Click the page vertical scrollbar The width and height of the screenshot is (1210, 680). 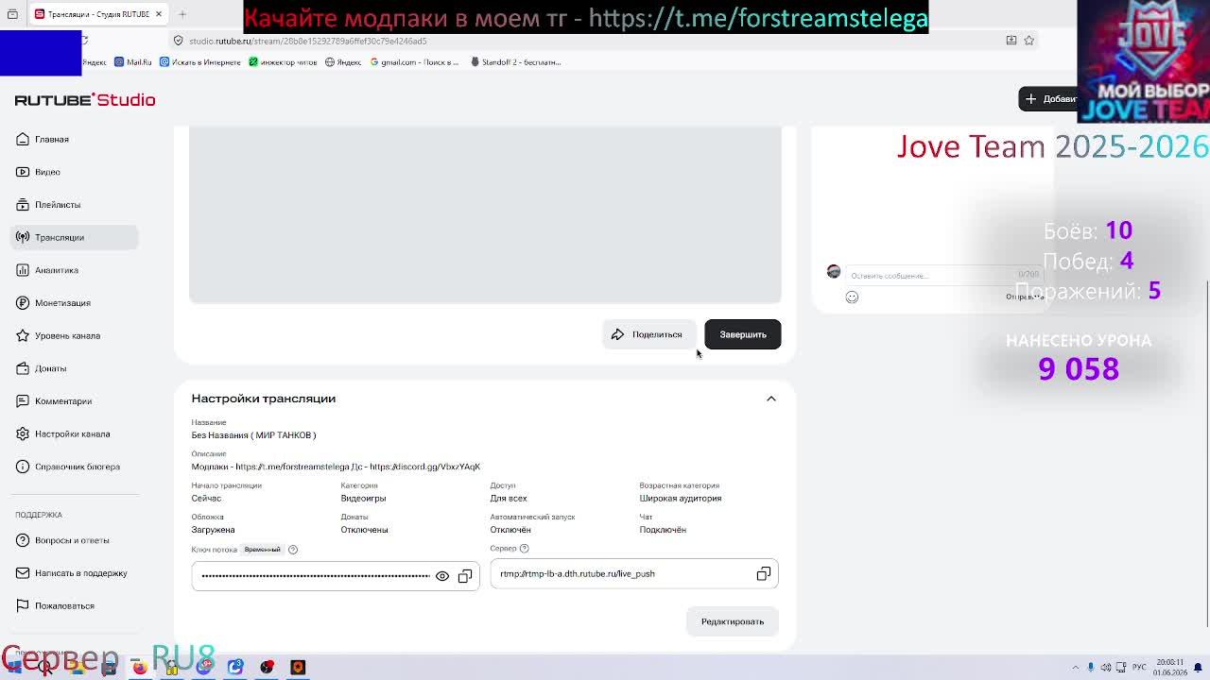[1207, 453]
